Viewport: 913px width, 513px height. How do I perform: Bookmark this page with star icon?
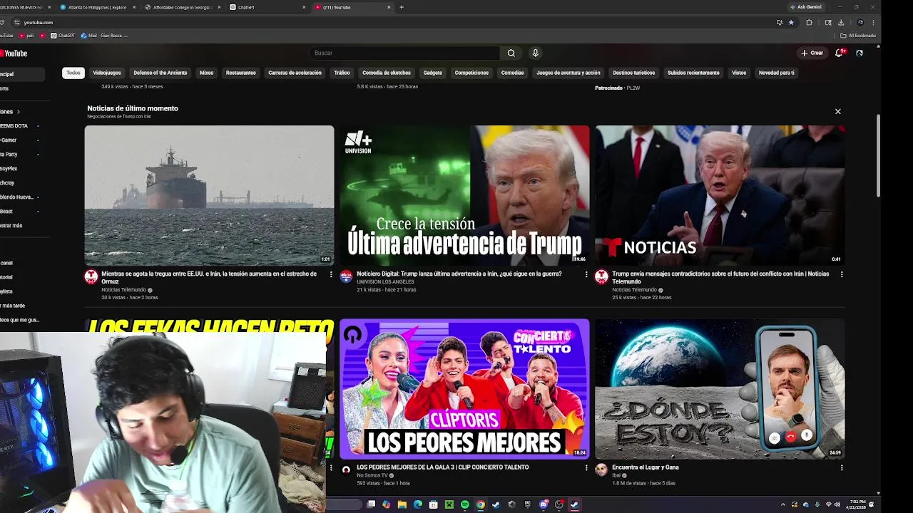tap(791, 22)
